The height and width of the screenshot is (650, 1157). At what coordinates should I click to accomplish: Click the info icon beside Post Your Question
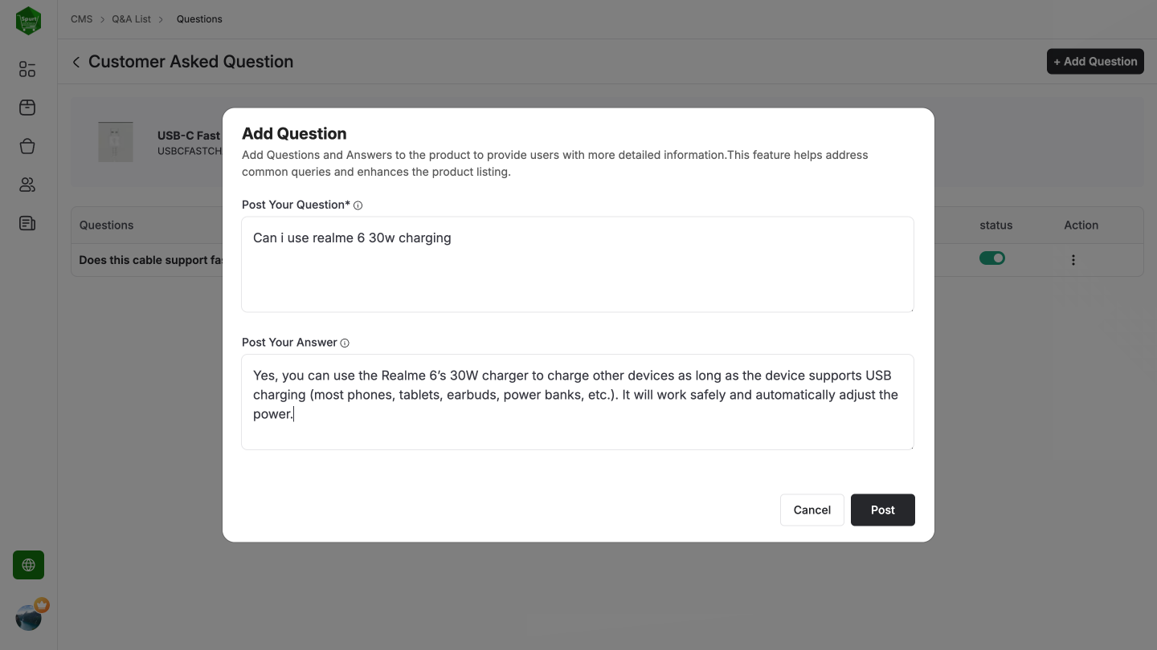point(358,205)
